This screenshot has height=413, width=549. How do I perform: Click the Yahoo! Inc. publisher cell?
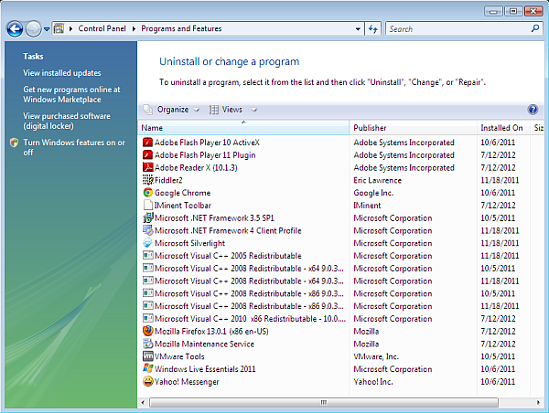(x=373, y=382)
